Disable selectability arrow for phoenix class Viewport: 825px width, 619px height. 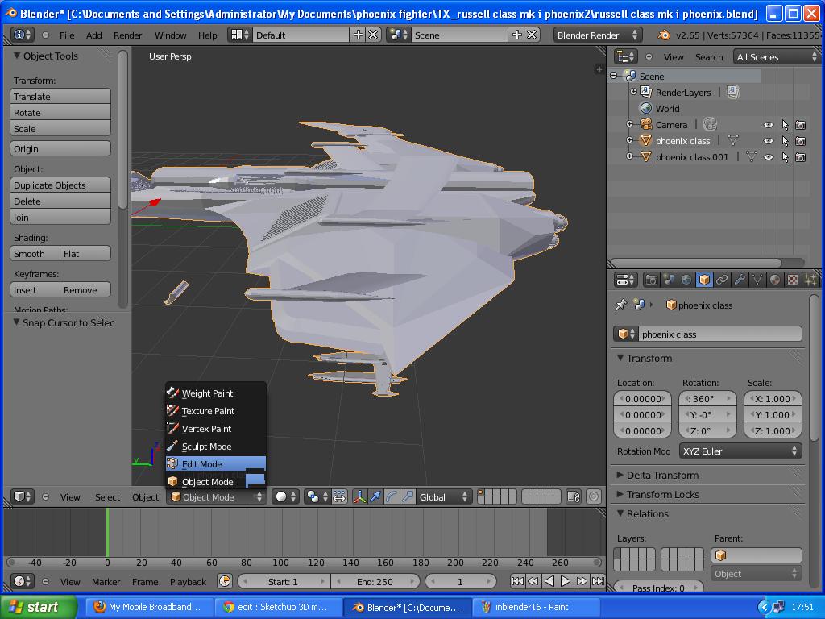point(785,141)
